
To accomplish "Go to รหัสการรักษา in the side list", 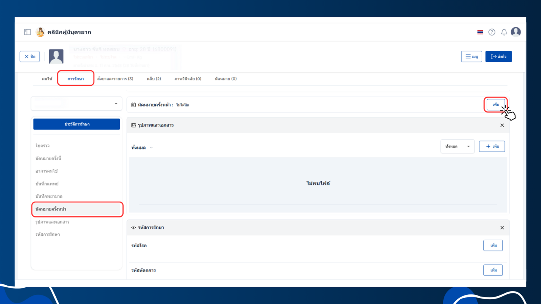I will [x=48, y=234].
